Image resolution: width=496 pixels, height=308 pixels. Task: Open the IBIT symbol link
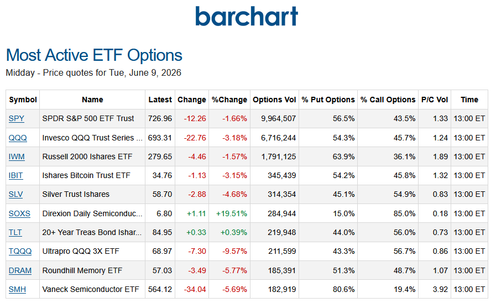(x=16, y=175)
